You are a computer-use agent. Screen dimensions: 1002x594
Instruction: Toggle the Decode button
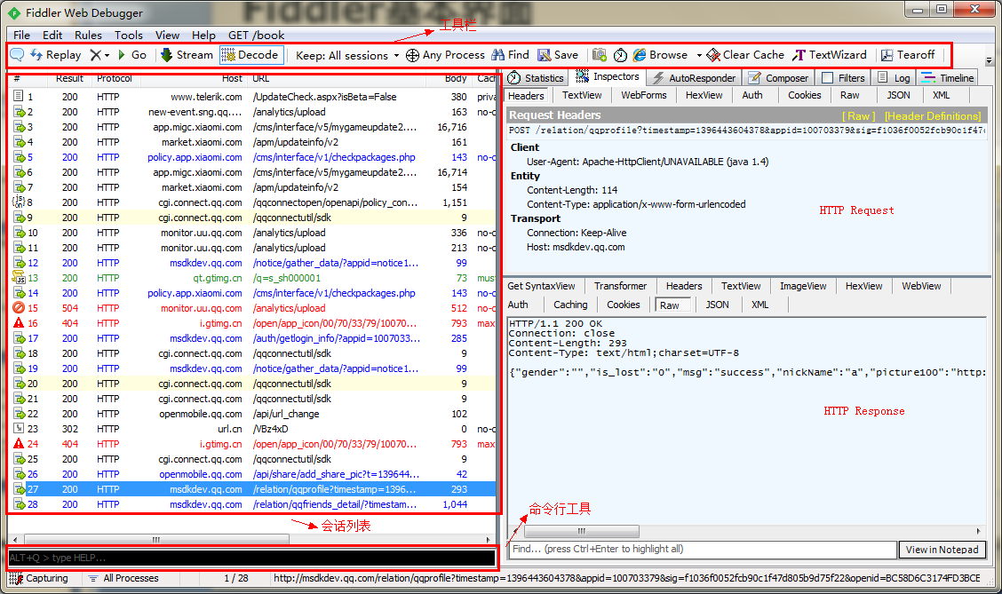[250, 55]
